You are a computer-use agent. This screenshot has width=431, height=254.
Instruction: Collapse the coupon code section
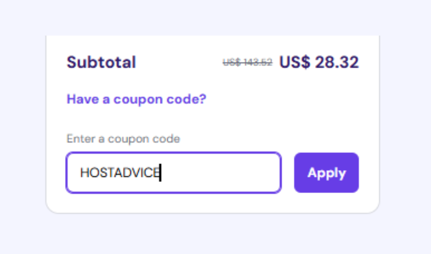coord(136,99)
